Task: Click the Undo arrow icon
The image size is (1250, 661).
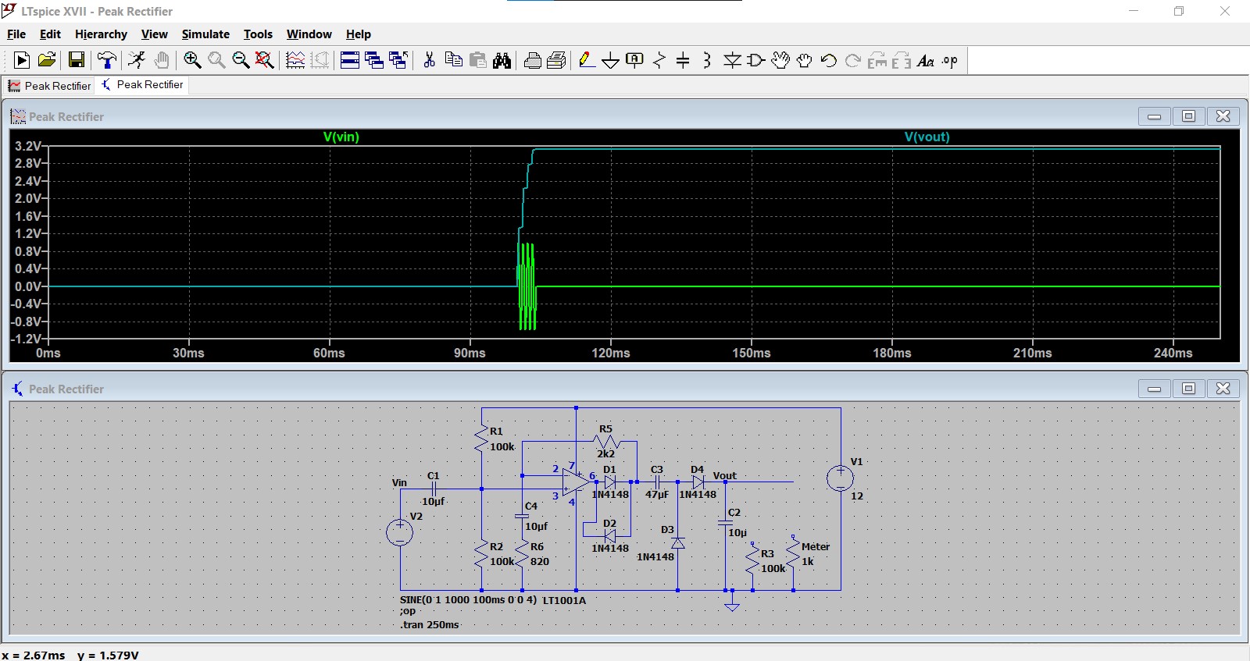Action: [x=829, y=60]
